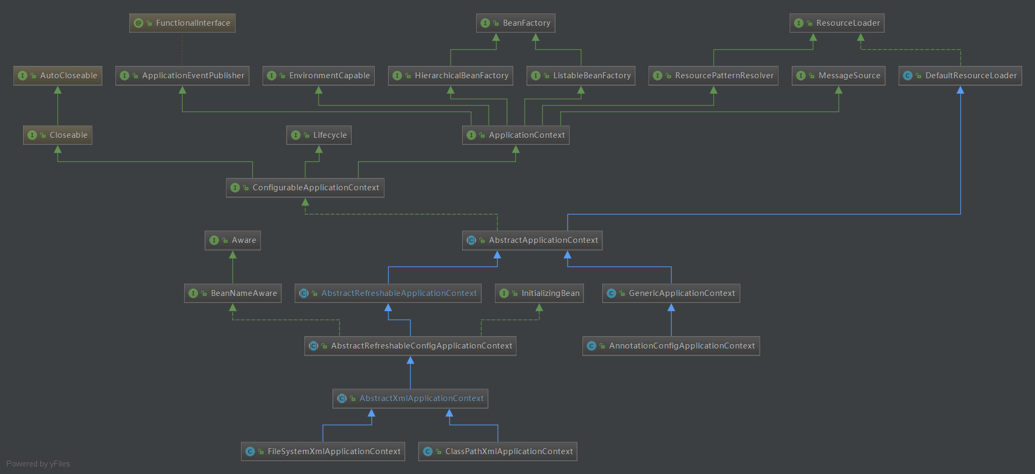Click the interface icon on ConfigurableApplicationContext
The width and height of the screenshot is (1035, 474).
[x=235, y=188]
